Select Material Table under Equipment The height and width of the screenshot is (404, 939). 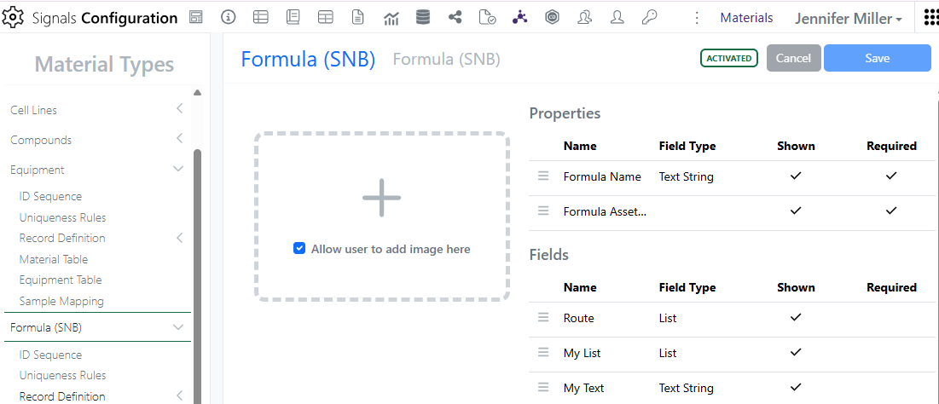[53, 259]
